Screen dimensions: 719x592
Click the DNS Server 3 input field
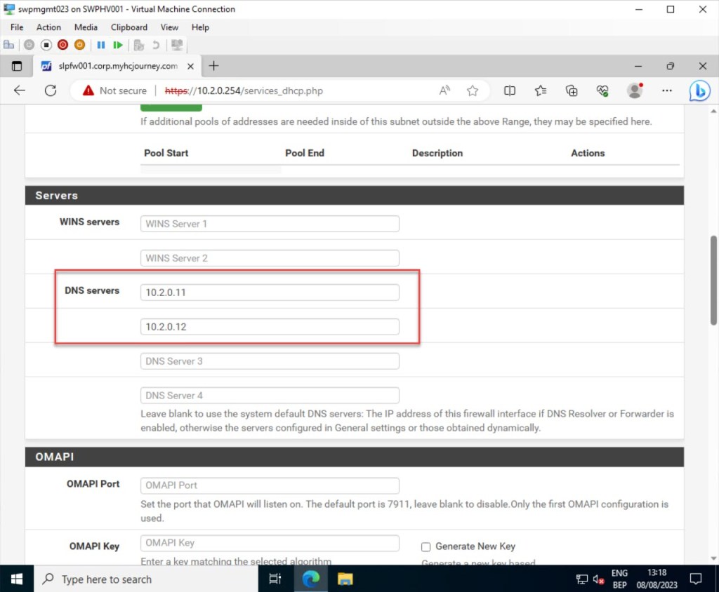[x=270, y=361]
